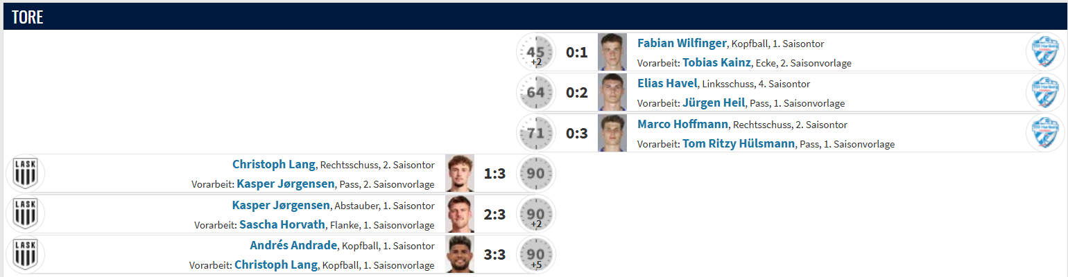Open Andrés Andrade's player photo
This screenshot has height=277, width=1068.
[x=460, y=255]
